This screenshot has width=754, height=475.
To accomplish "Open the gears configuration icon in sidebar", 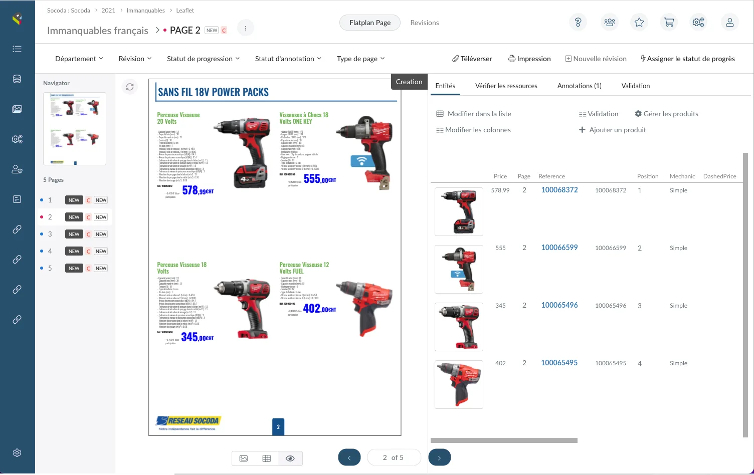I will pyautogui.click(x=17, y=139).
